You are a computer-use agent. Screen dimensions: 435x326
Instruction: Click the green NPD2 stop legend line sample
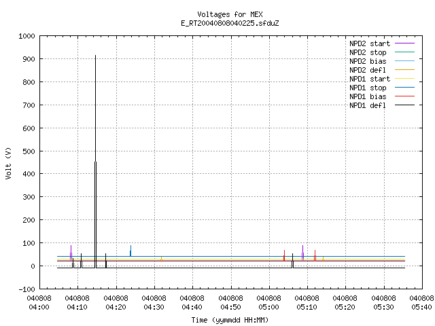tap(405, 52)
